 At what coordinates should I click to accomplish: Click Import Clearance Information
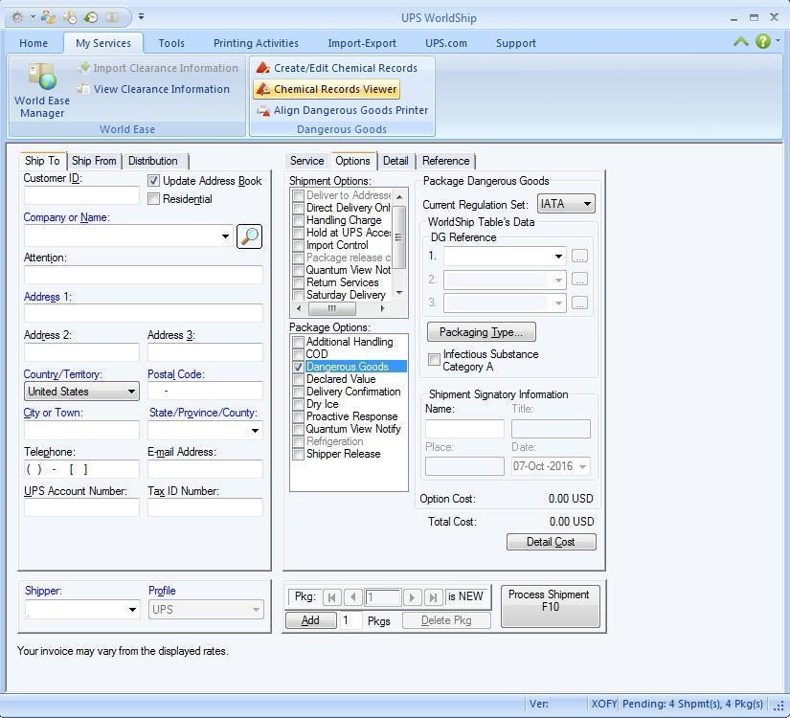[158, 68]
